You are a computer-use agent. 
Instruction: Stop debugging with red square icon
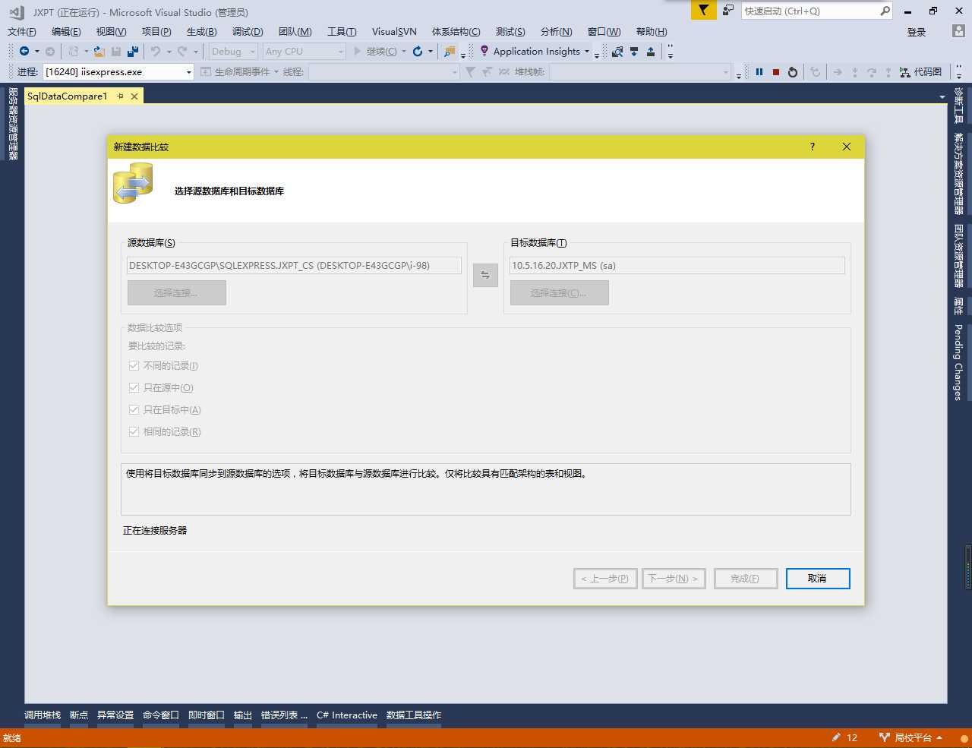click(776, 71)
